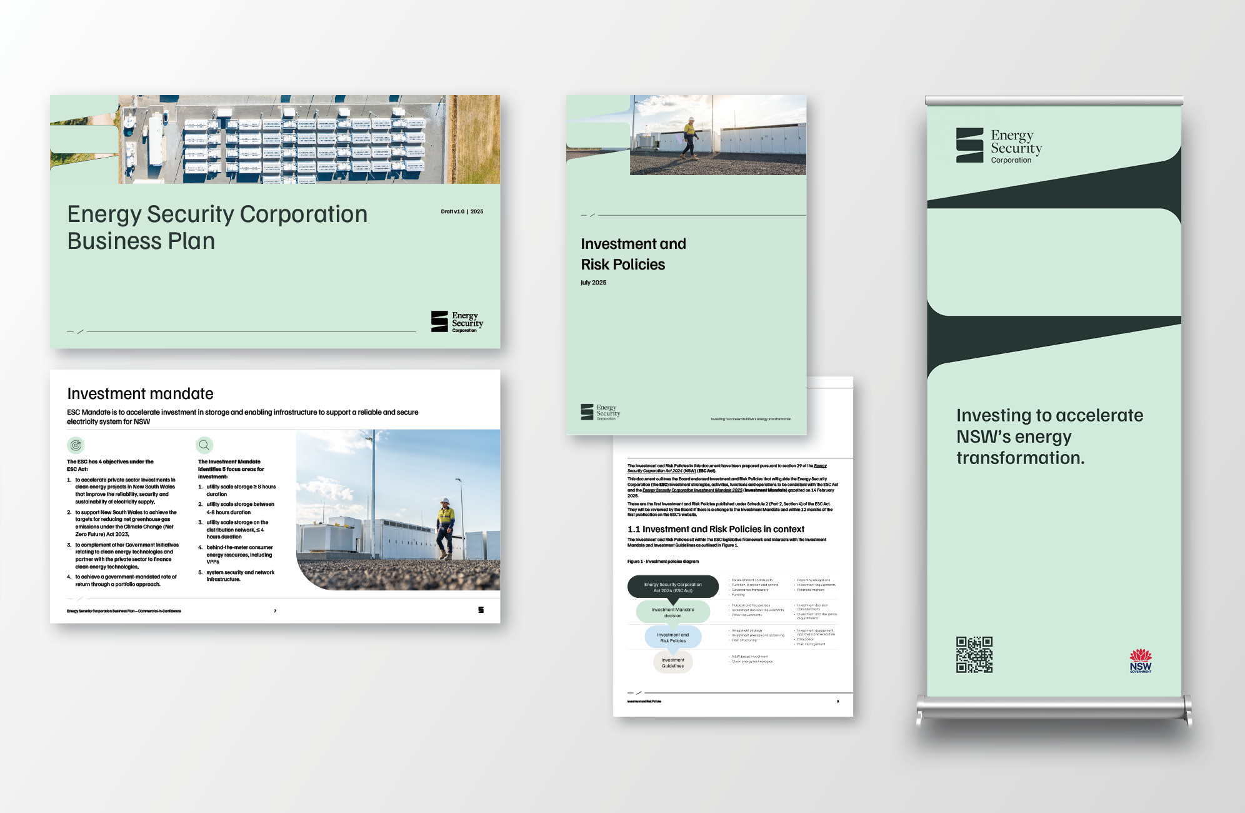Select the Investment Mandate decision diagram node
Image resolution: width=1245 pixels, height=813 pixels.
pyautogui.click(x=673, y=613)
